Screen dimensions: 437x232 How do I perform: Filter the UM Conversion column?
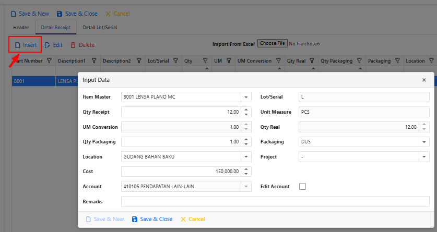coord(278,60)
